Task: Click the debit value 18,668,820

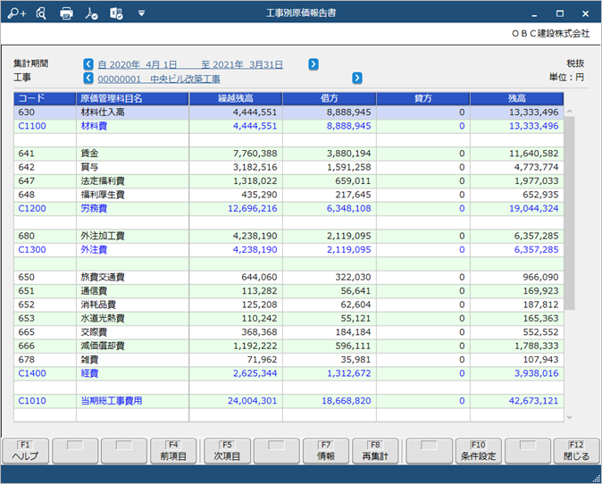Action: (x=347, y=401)
